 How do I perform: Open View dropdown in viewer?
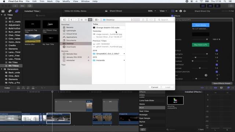pos(163,11)
